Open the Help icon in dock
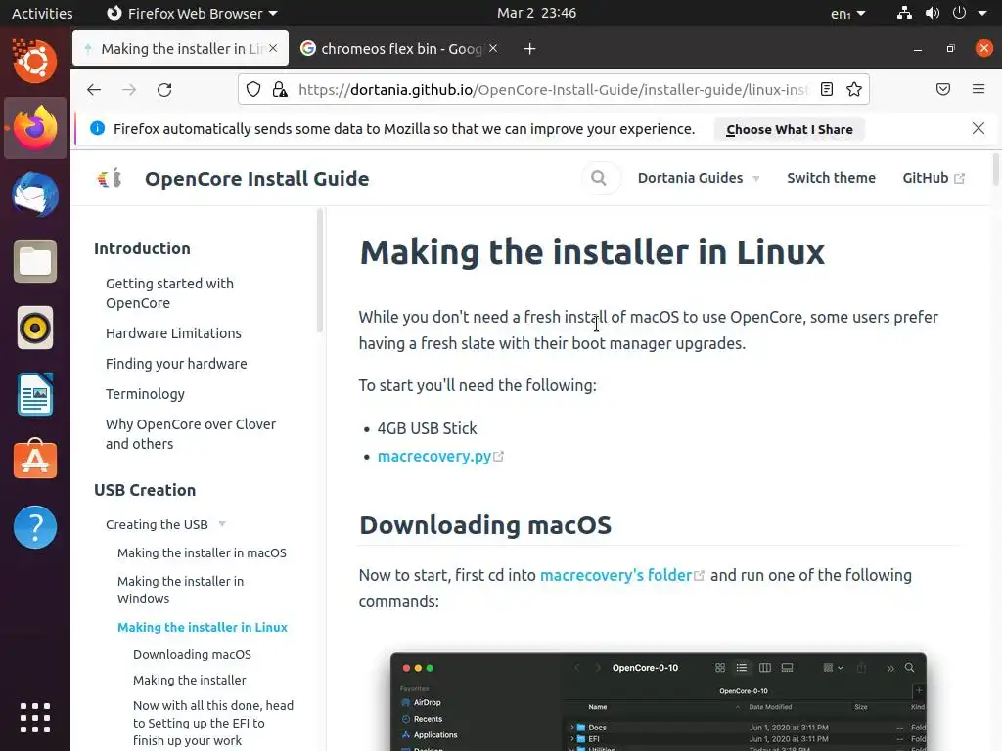This screenshot has height=751, width=1002. pos(35,527)
